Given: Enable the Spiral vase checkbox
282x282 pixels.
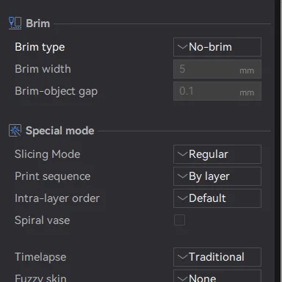Looking at the screenshot, I should (x=179, y=220).
